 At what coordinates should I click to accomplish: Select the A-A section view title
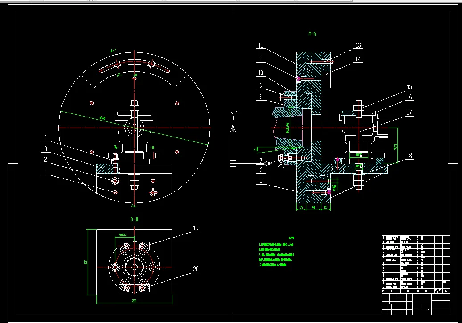tap(312, 34)
